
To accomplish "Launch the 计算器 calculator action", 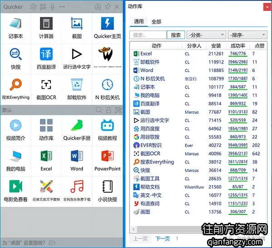I will (46, 28).
